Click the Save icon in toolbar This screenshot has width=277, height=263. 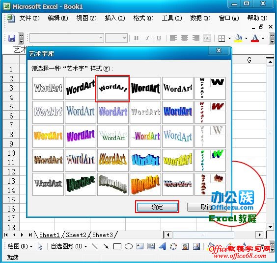[12, 38]
